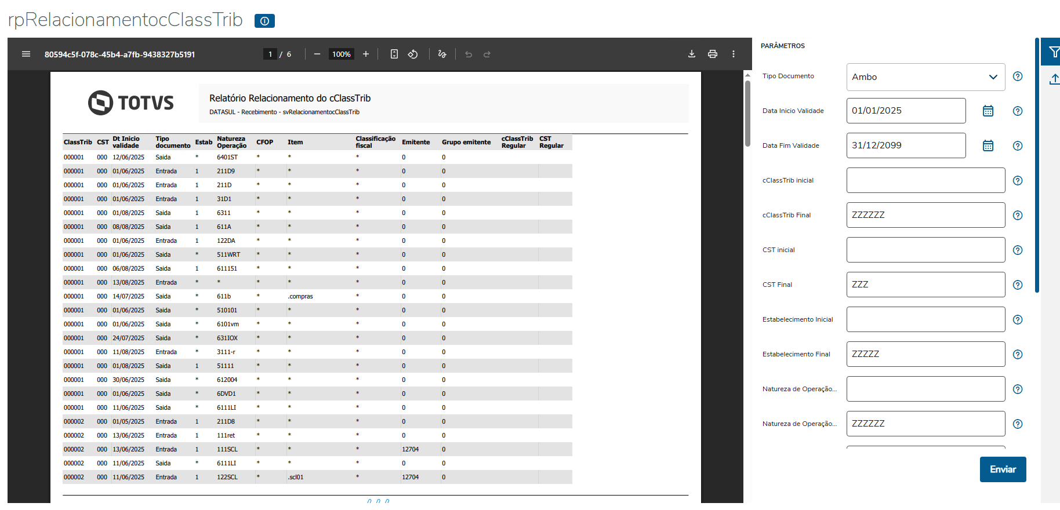Focus the cClassTrib inicial field
1060x510 pixels.
pos(926,180)
